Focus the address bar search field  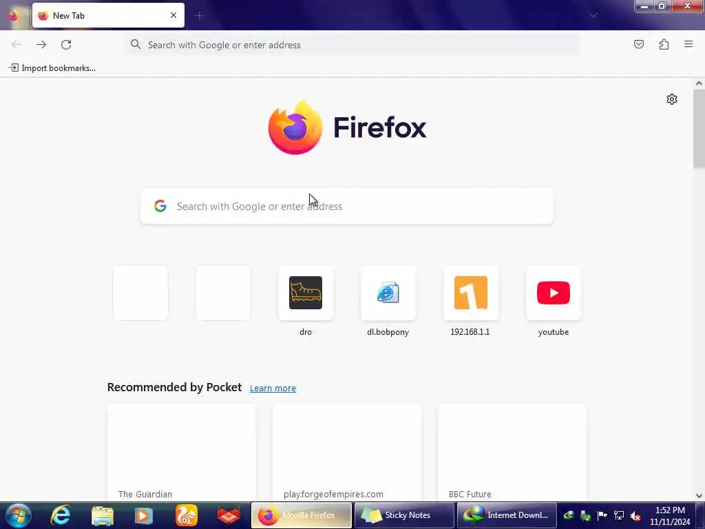click(352, 45)
